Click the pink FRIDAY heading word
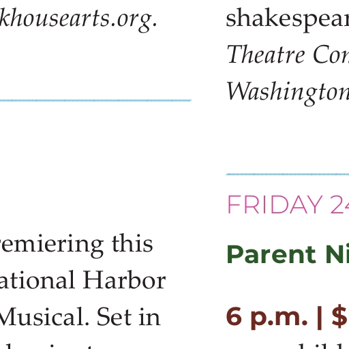Viewport: 349px width, 349px height. click(275, 204)
